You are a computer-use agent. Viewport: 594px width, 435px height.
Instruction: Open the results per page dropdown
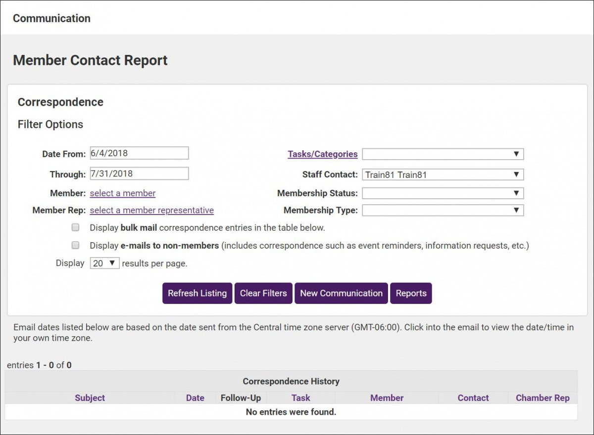pyautogui.click(x=104, y=263)
